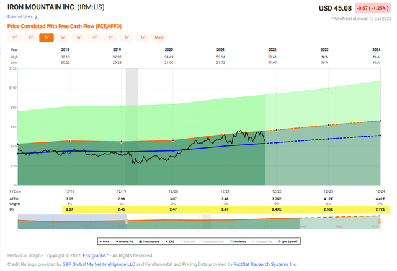
Task: Select the 9Y time range
Action: click(15, 37)
